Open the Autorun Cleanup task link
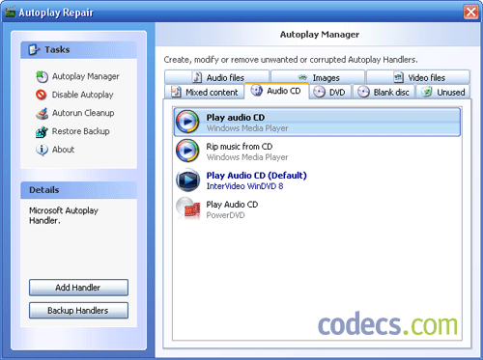Viewport: 483px width, 360px height. click(83, 113)
